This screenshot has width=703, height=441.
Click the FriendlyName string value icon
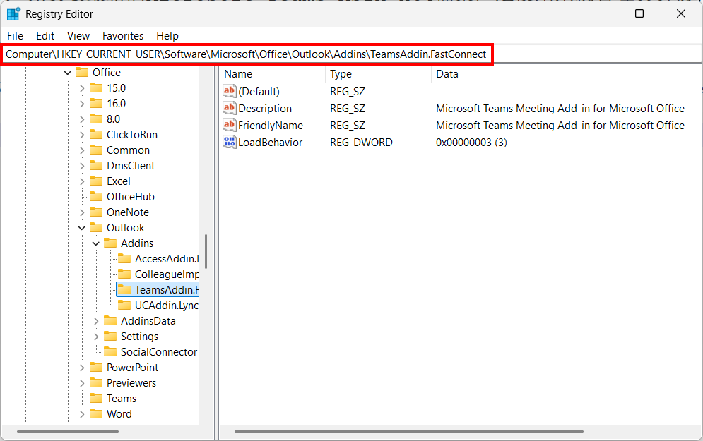(230, 126)
